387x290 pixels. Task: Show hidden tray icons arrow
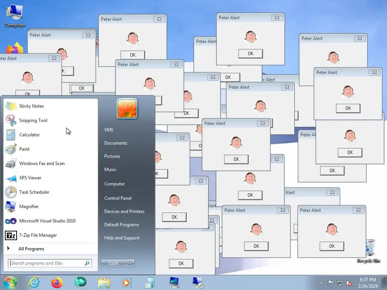321,283
